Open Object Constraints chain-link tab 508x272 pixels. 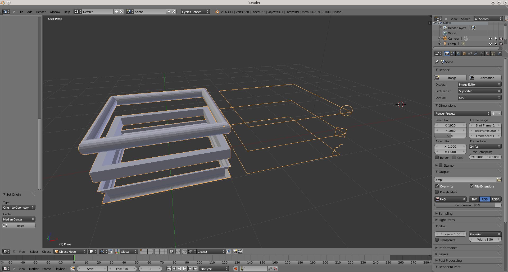pyautogui.click(x=470, y=54)
